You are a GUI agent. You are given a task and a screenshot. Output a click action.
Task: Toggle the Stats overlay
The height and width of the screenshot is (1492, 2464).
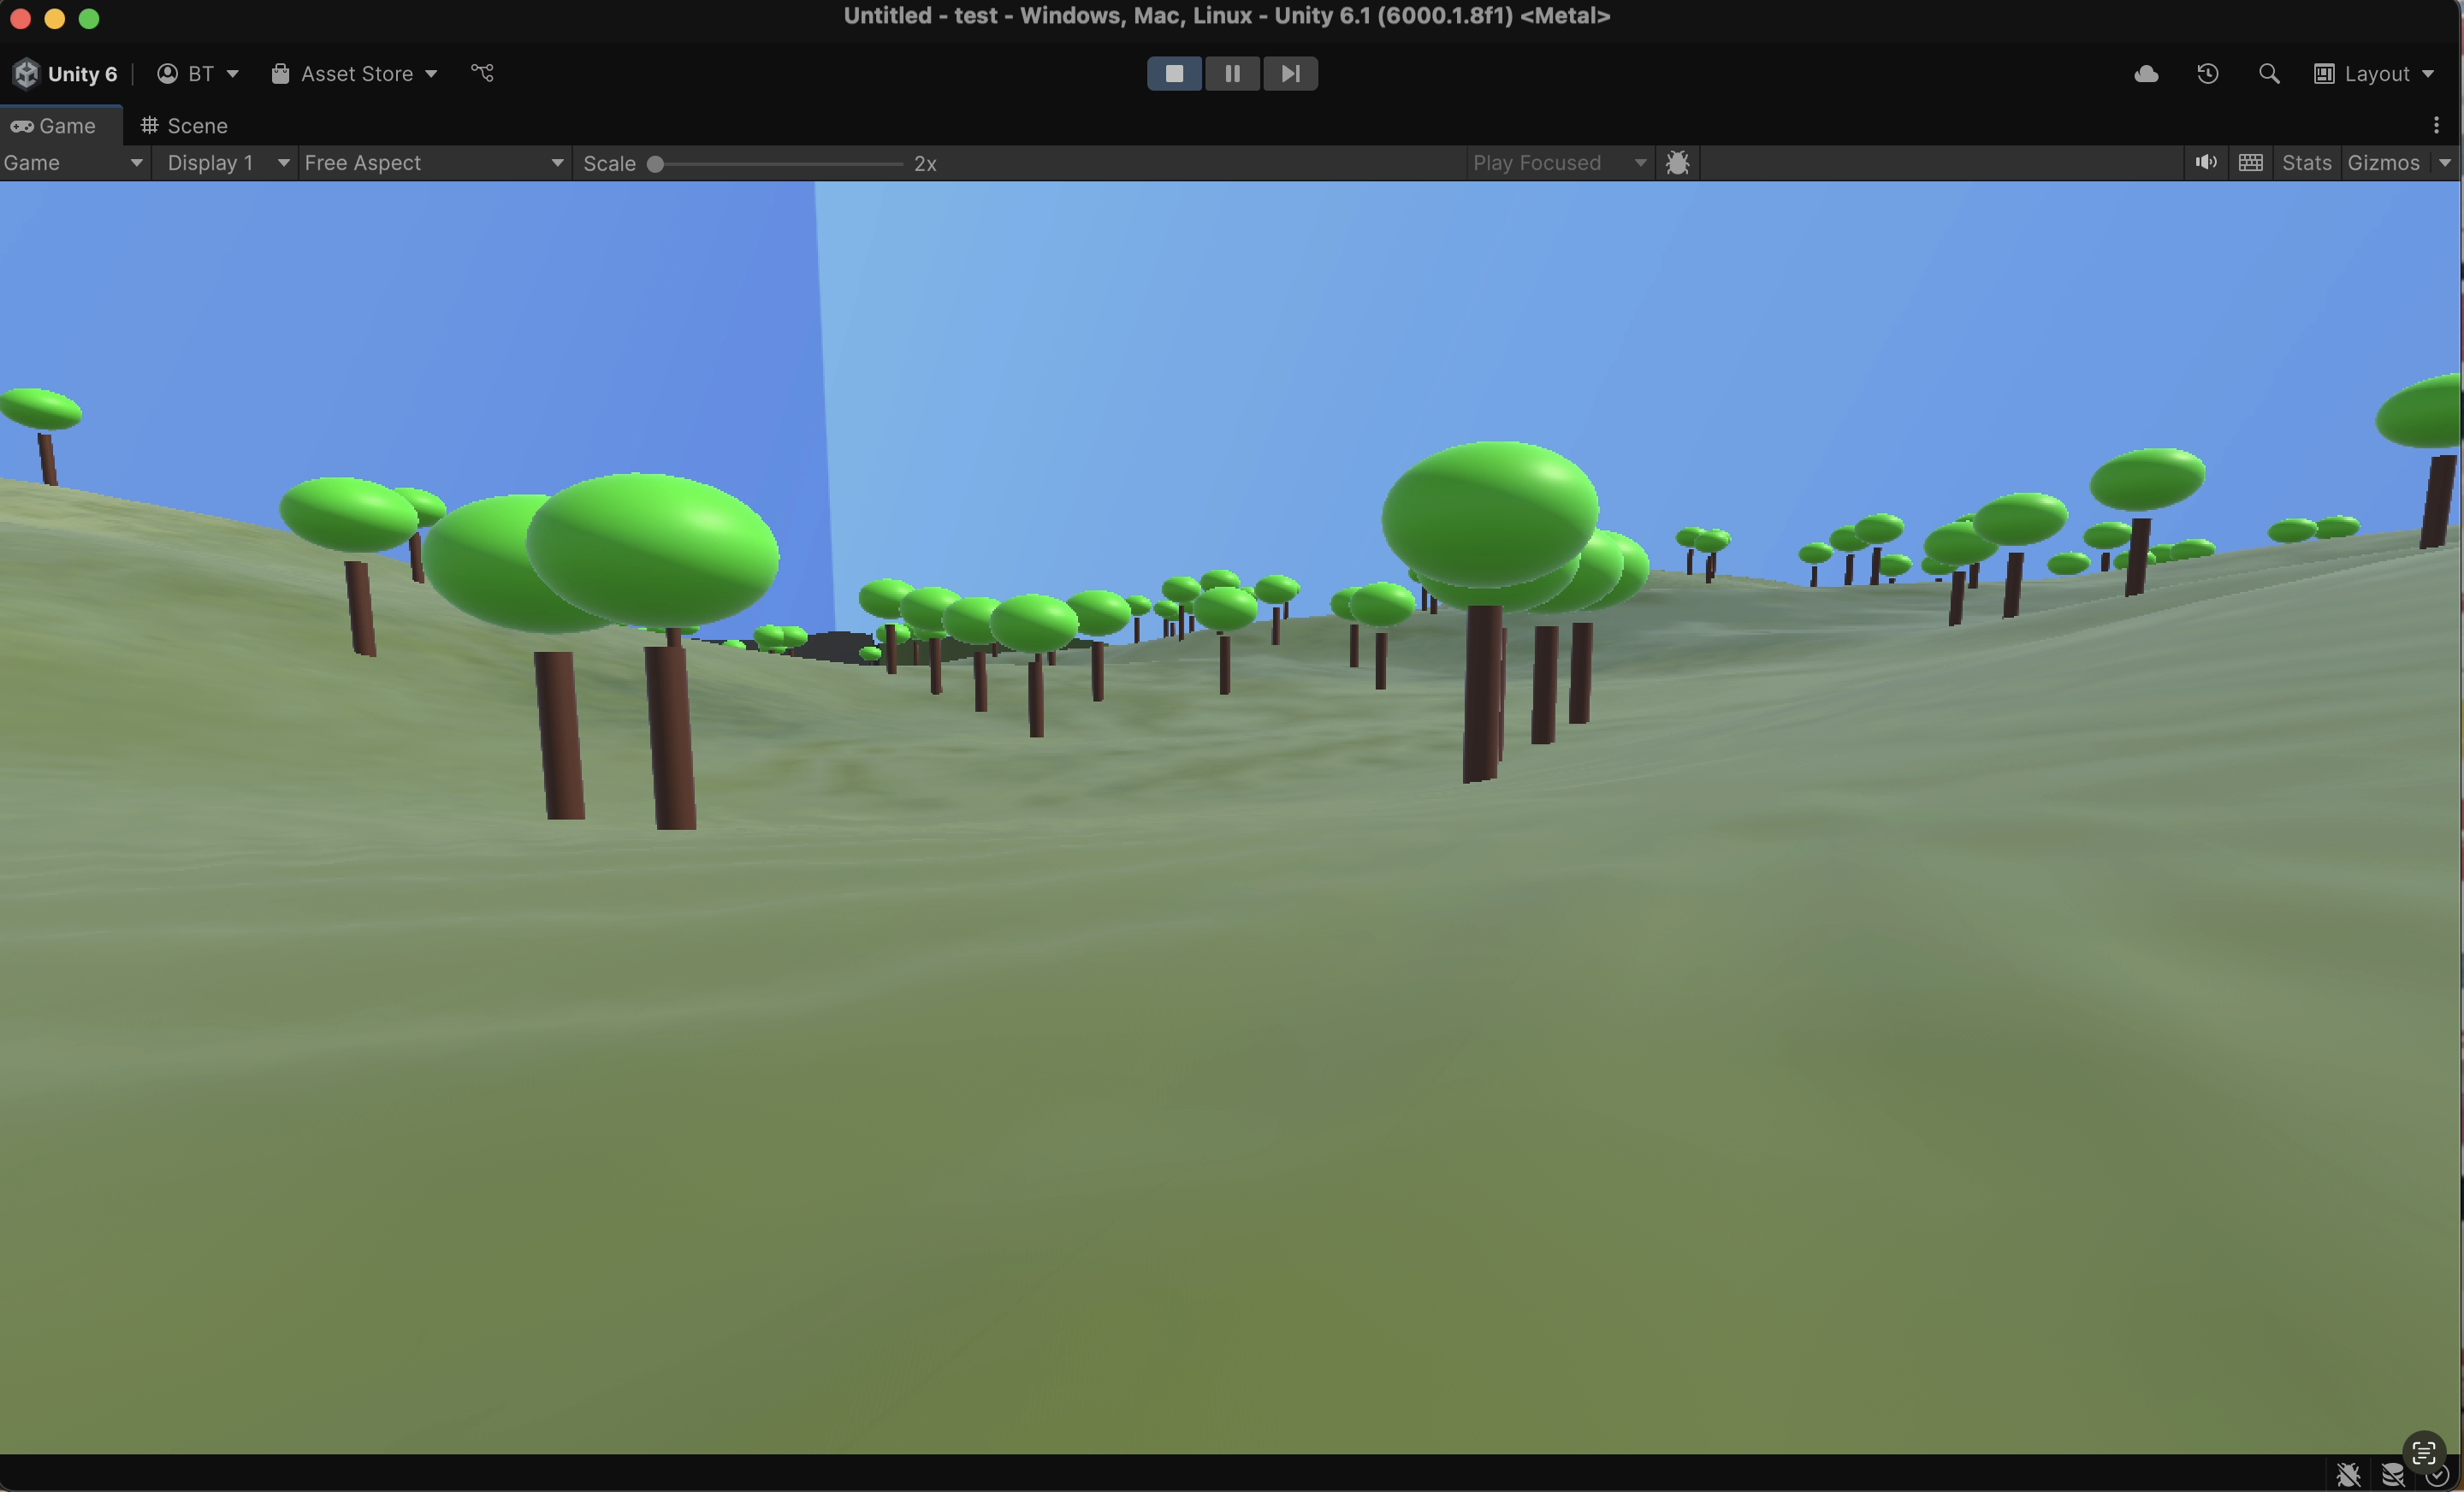tap(2306, 163)
